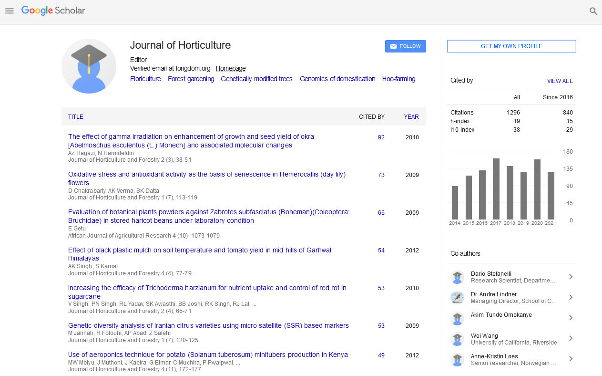Sort articles by Title column header
Image resolution: width=602 pixels, height=376 pixels.
[76, 117]
